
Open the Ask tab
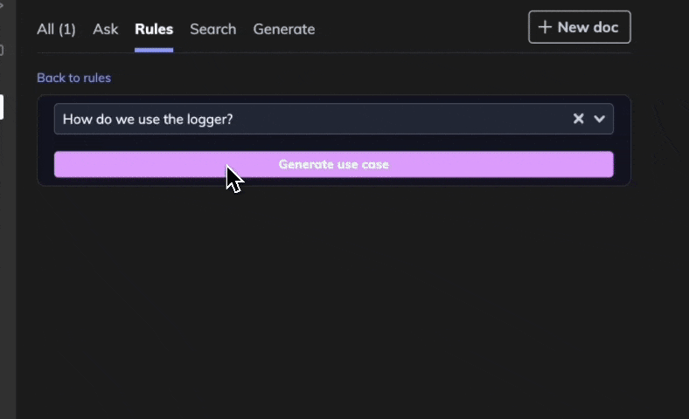[105, 29]
